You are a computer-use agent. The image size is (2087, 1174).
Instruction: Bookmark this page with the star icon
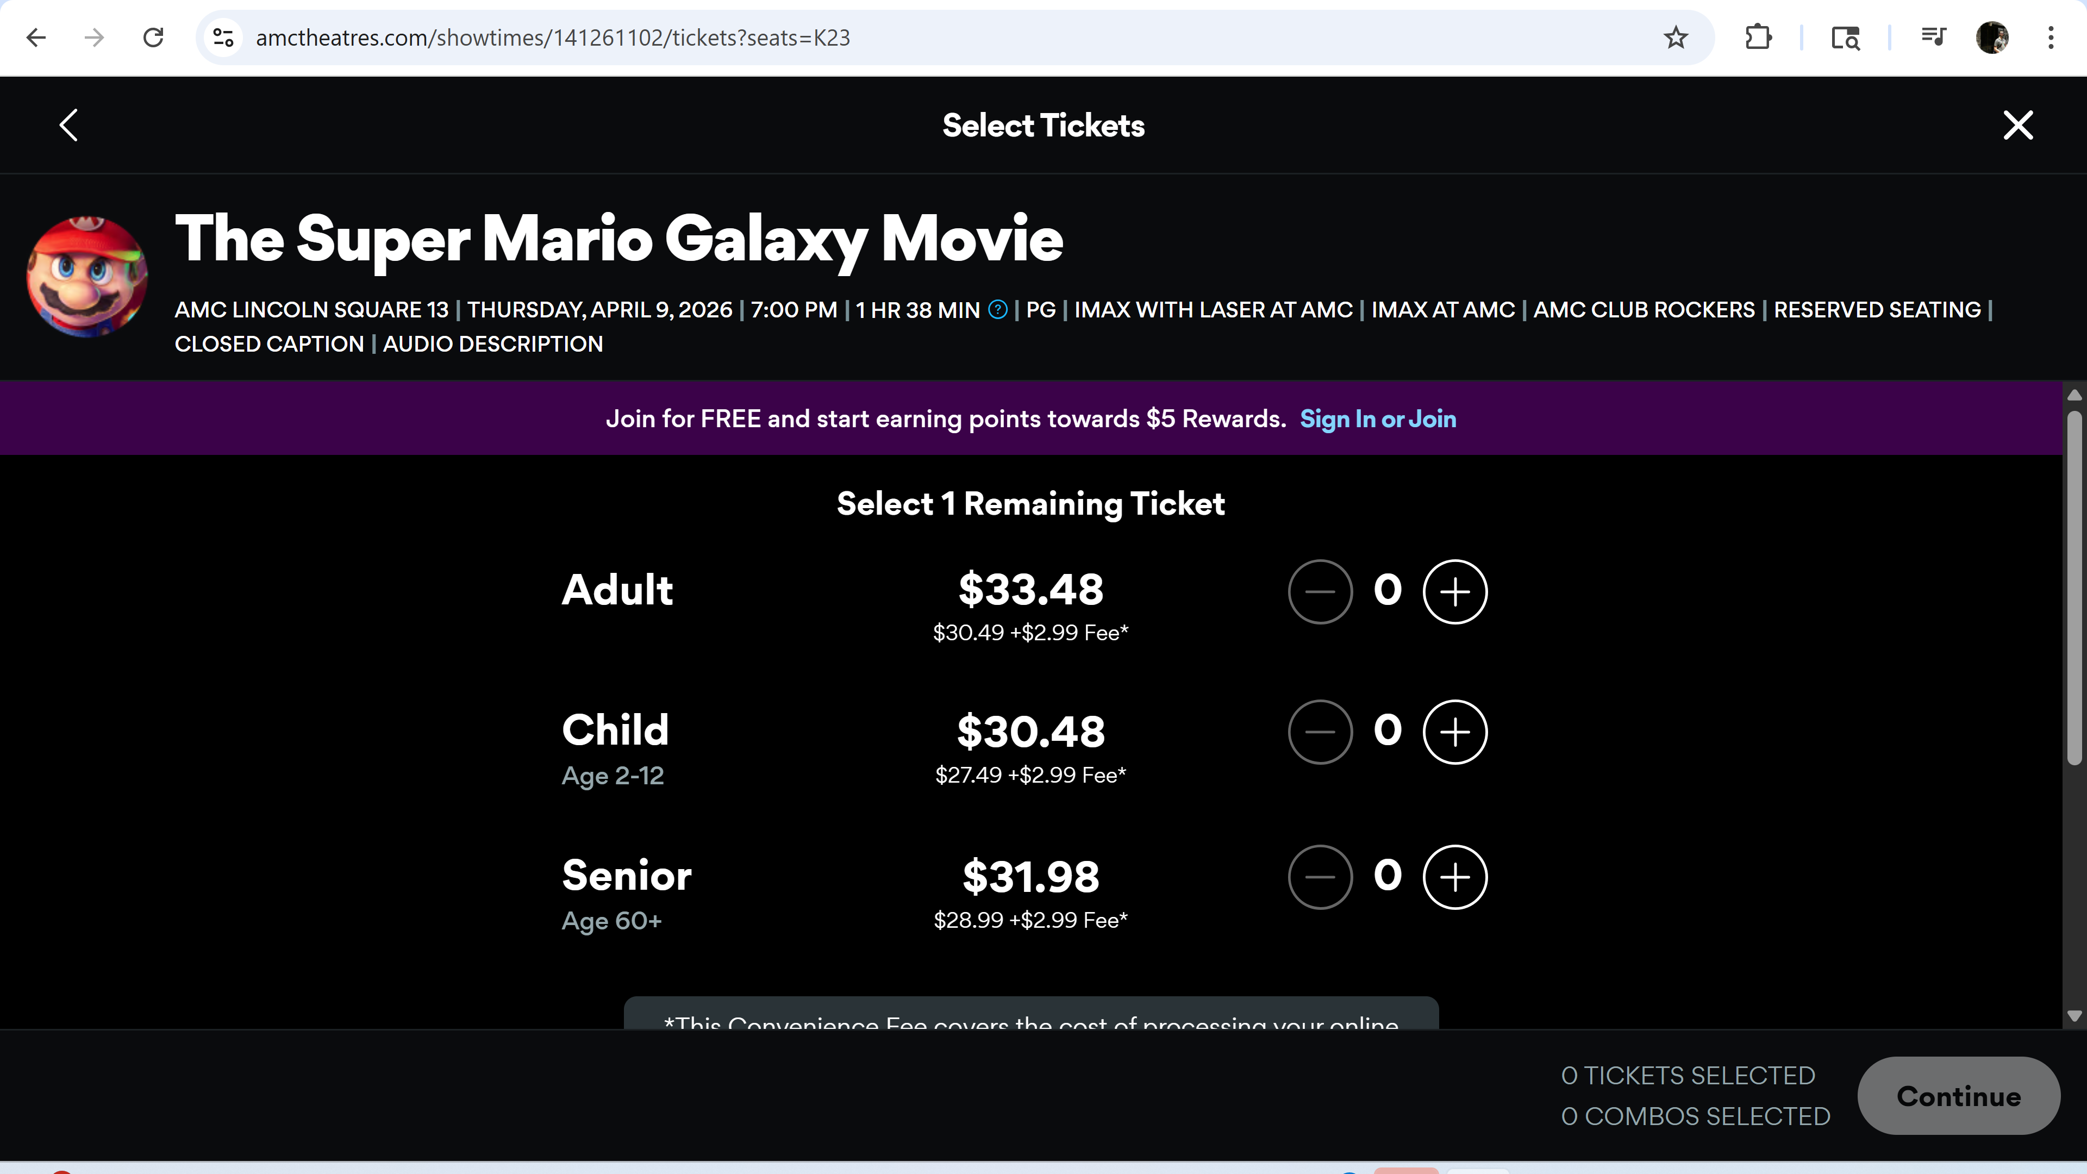[x=1676, y=38]
